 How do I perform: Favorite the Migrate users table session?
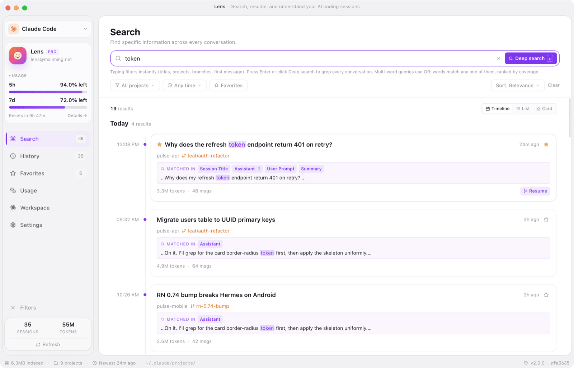pyautogui.click(x=546, y=220)
